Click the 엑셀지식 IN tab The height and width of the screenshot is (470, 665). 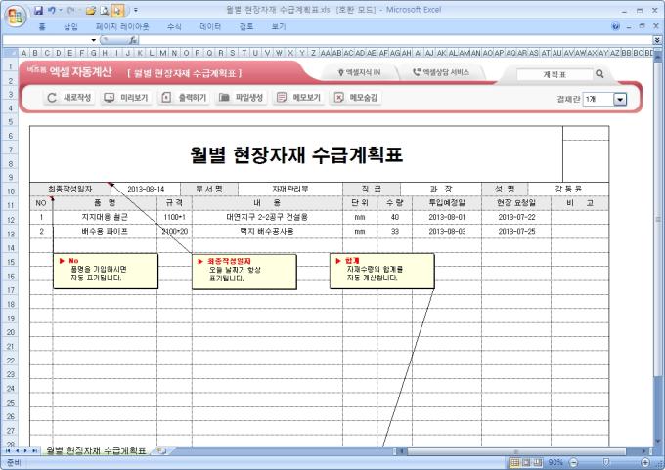pyautogui.click(x=359, y=72)
